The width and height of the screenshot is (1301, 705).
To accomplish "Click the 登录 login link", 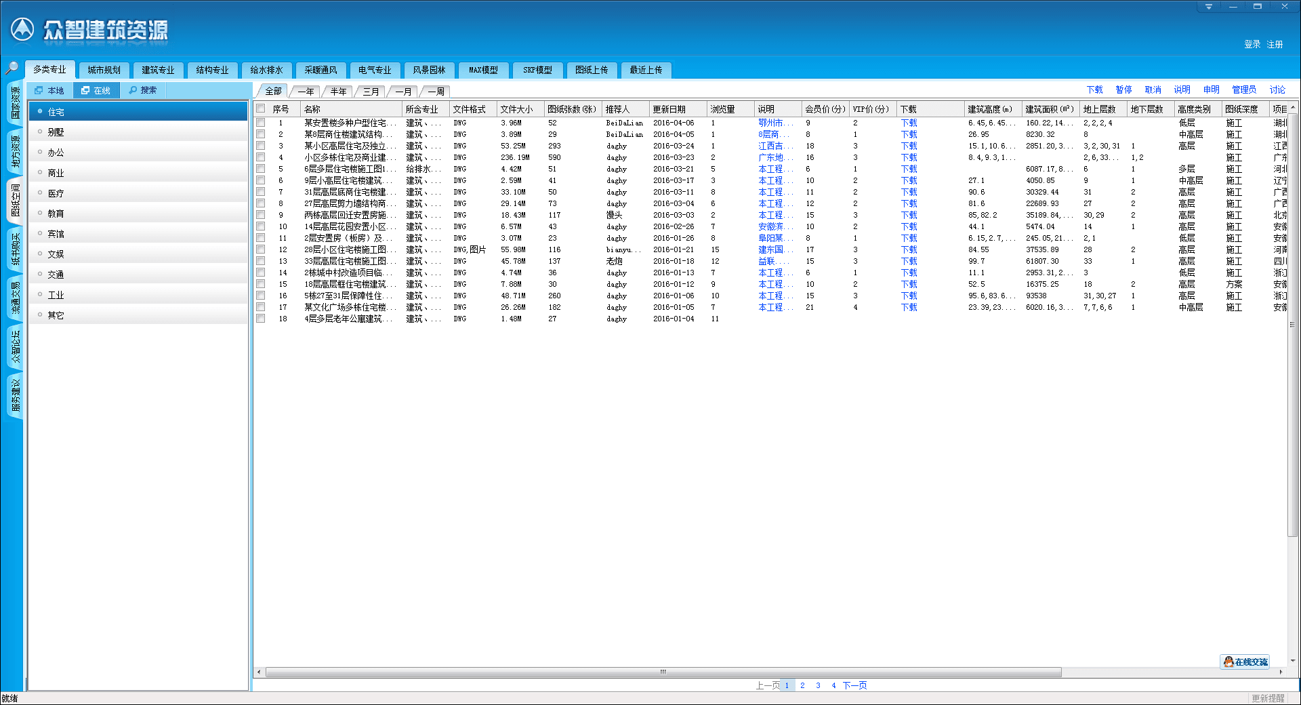I will (1252, 44).
